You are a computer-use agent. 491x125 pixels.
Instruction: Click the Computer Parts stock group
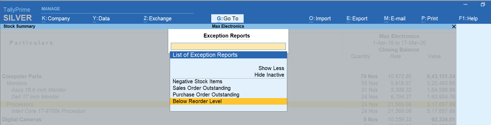22,76
